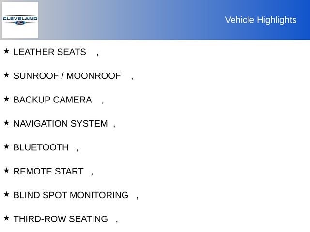The image size is (310, 232).
Task: Click the NAVIGATION SYSTEM label
Action: [61, 124]
